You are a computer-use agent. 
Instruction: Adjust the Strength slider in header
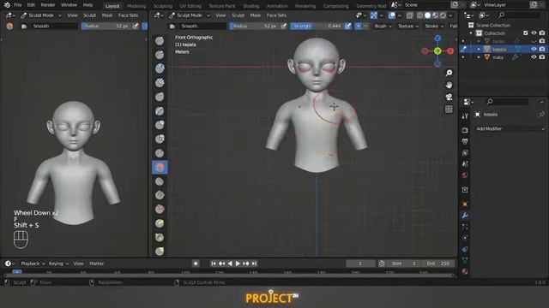click(x=317, y=27)
